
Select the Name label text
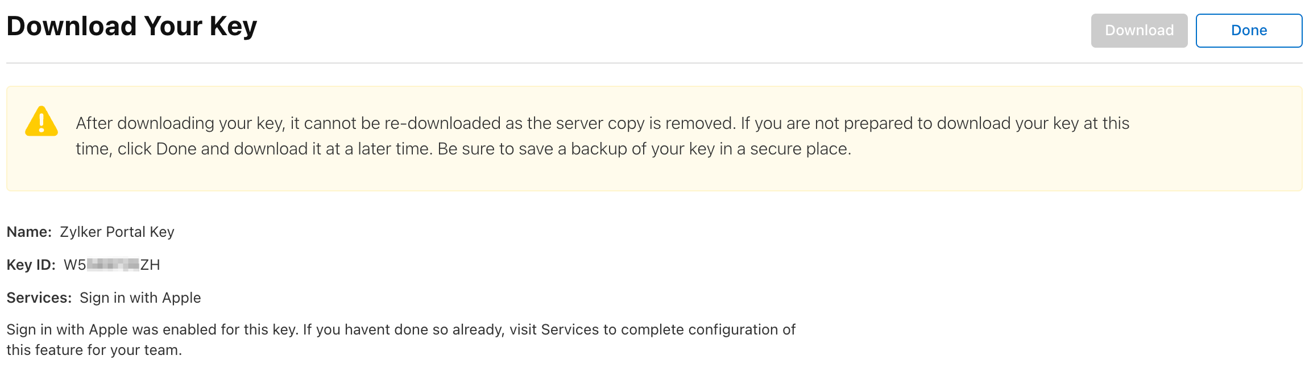[29, 232]
